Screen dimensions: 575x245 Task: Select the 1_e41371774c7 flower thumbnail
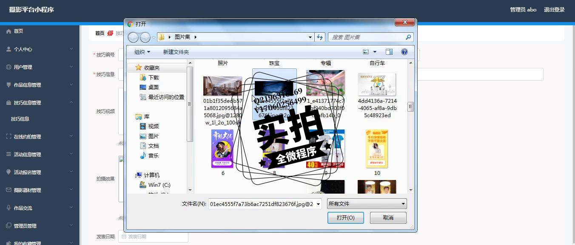(x=326, y=83)
